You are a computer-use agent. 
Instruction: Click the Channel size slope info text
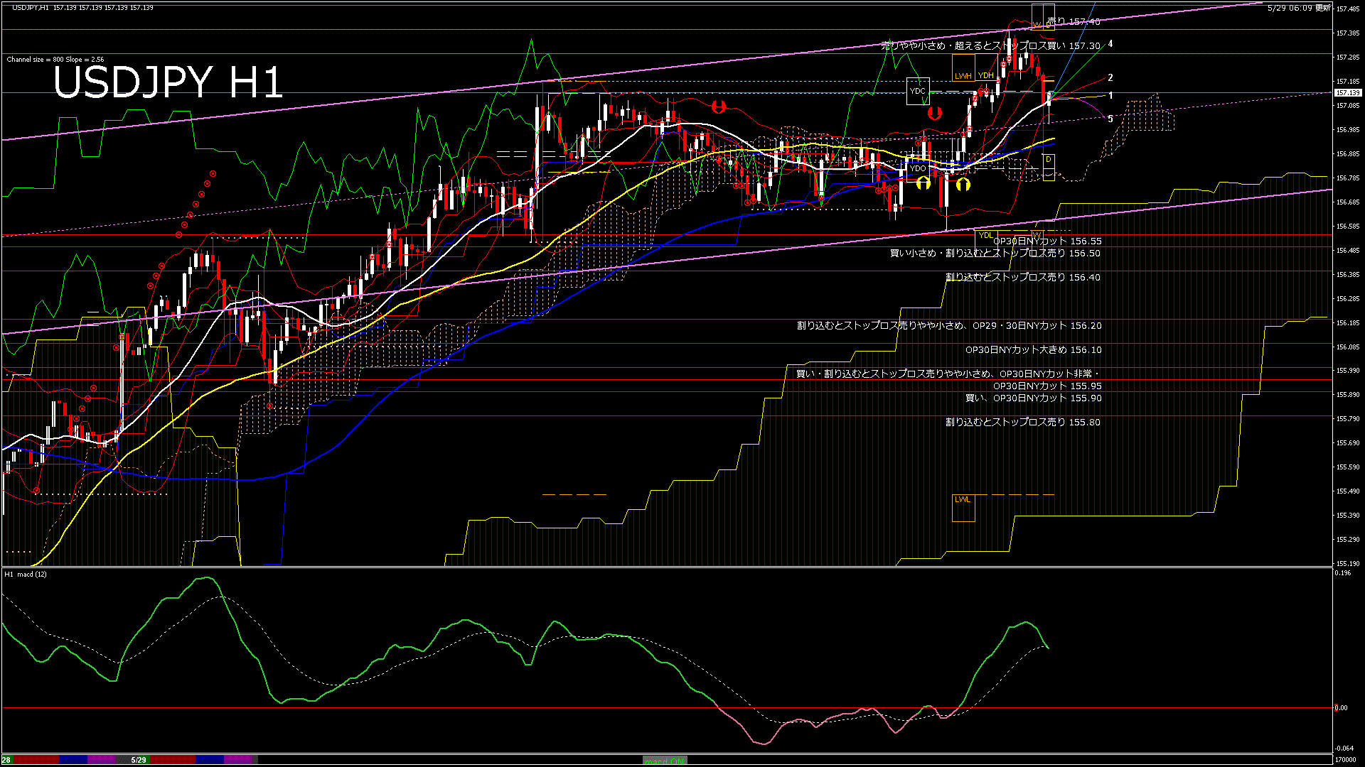pos(55,60)
